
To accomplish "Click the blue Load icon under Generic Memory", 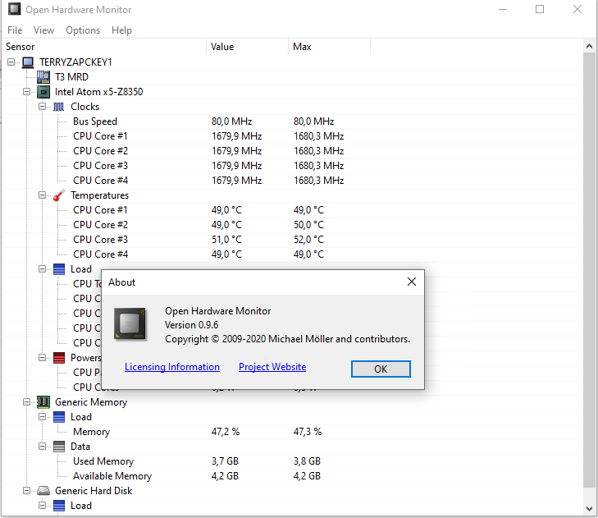I will (59, 417).
